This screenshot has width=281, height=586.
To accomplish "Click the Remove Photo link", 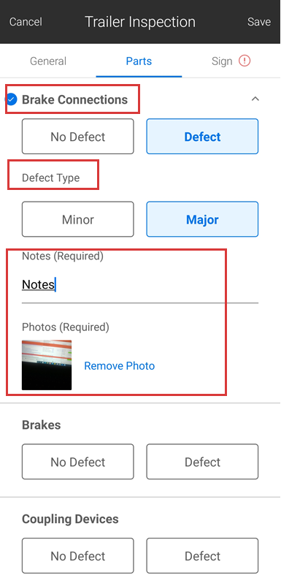I will coord(120,365).
